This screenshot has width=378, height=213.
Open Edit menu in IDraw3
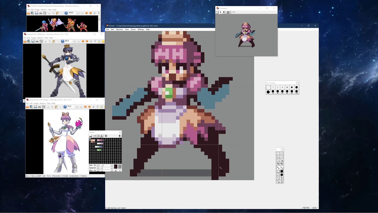point(112,29)
